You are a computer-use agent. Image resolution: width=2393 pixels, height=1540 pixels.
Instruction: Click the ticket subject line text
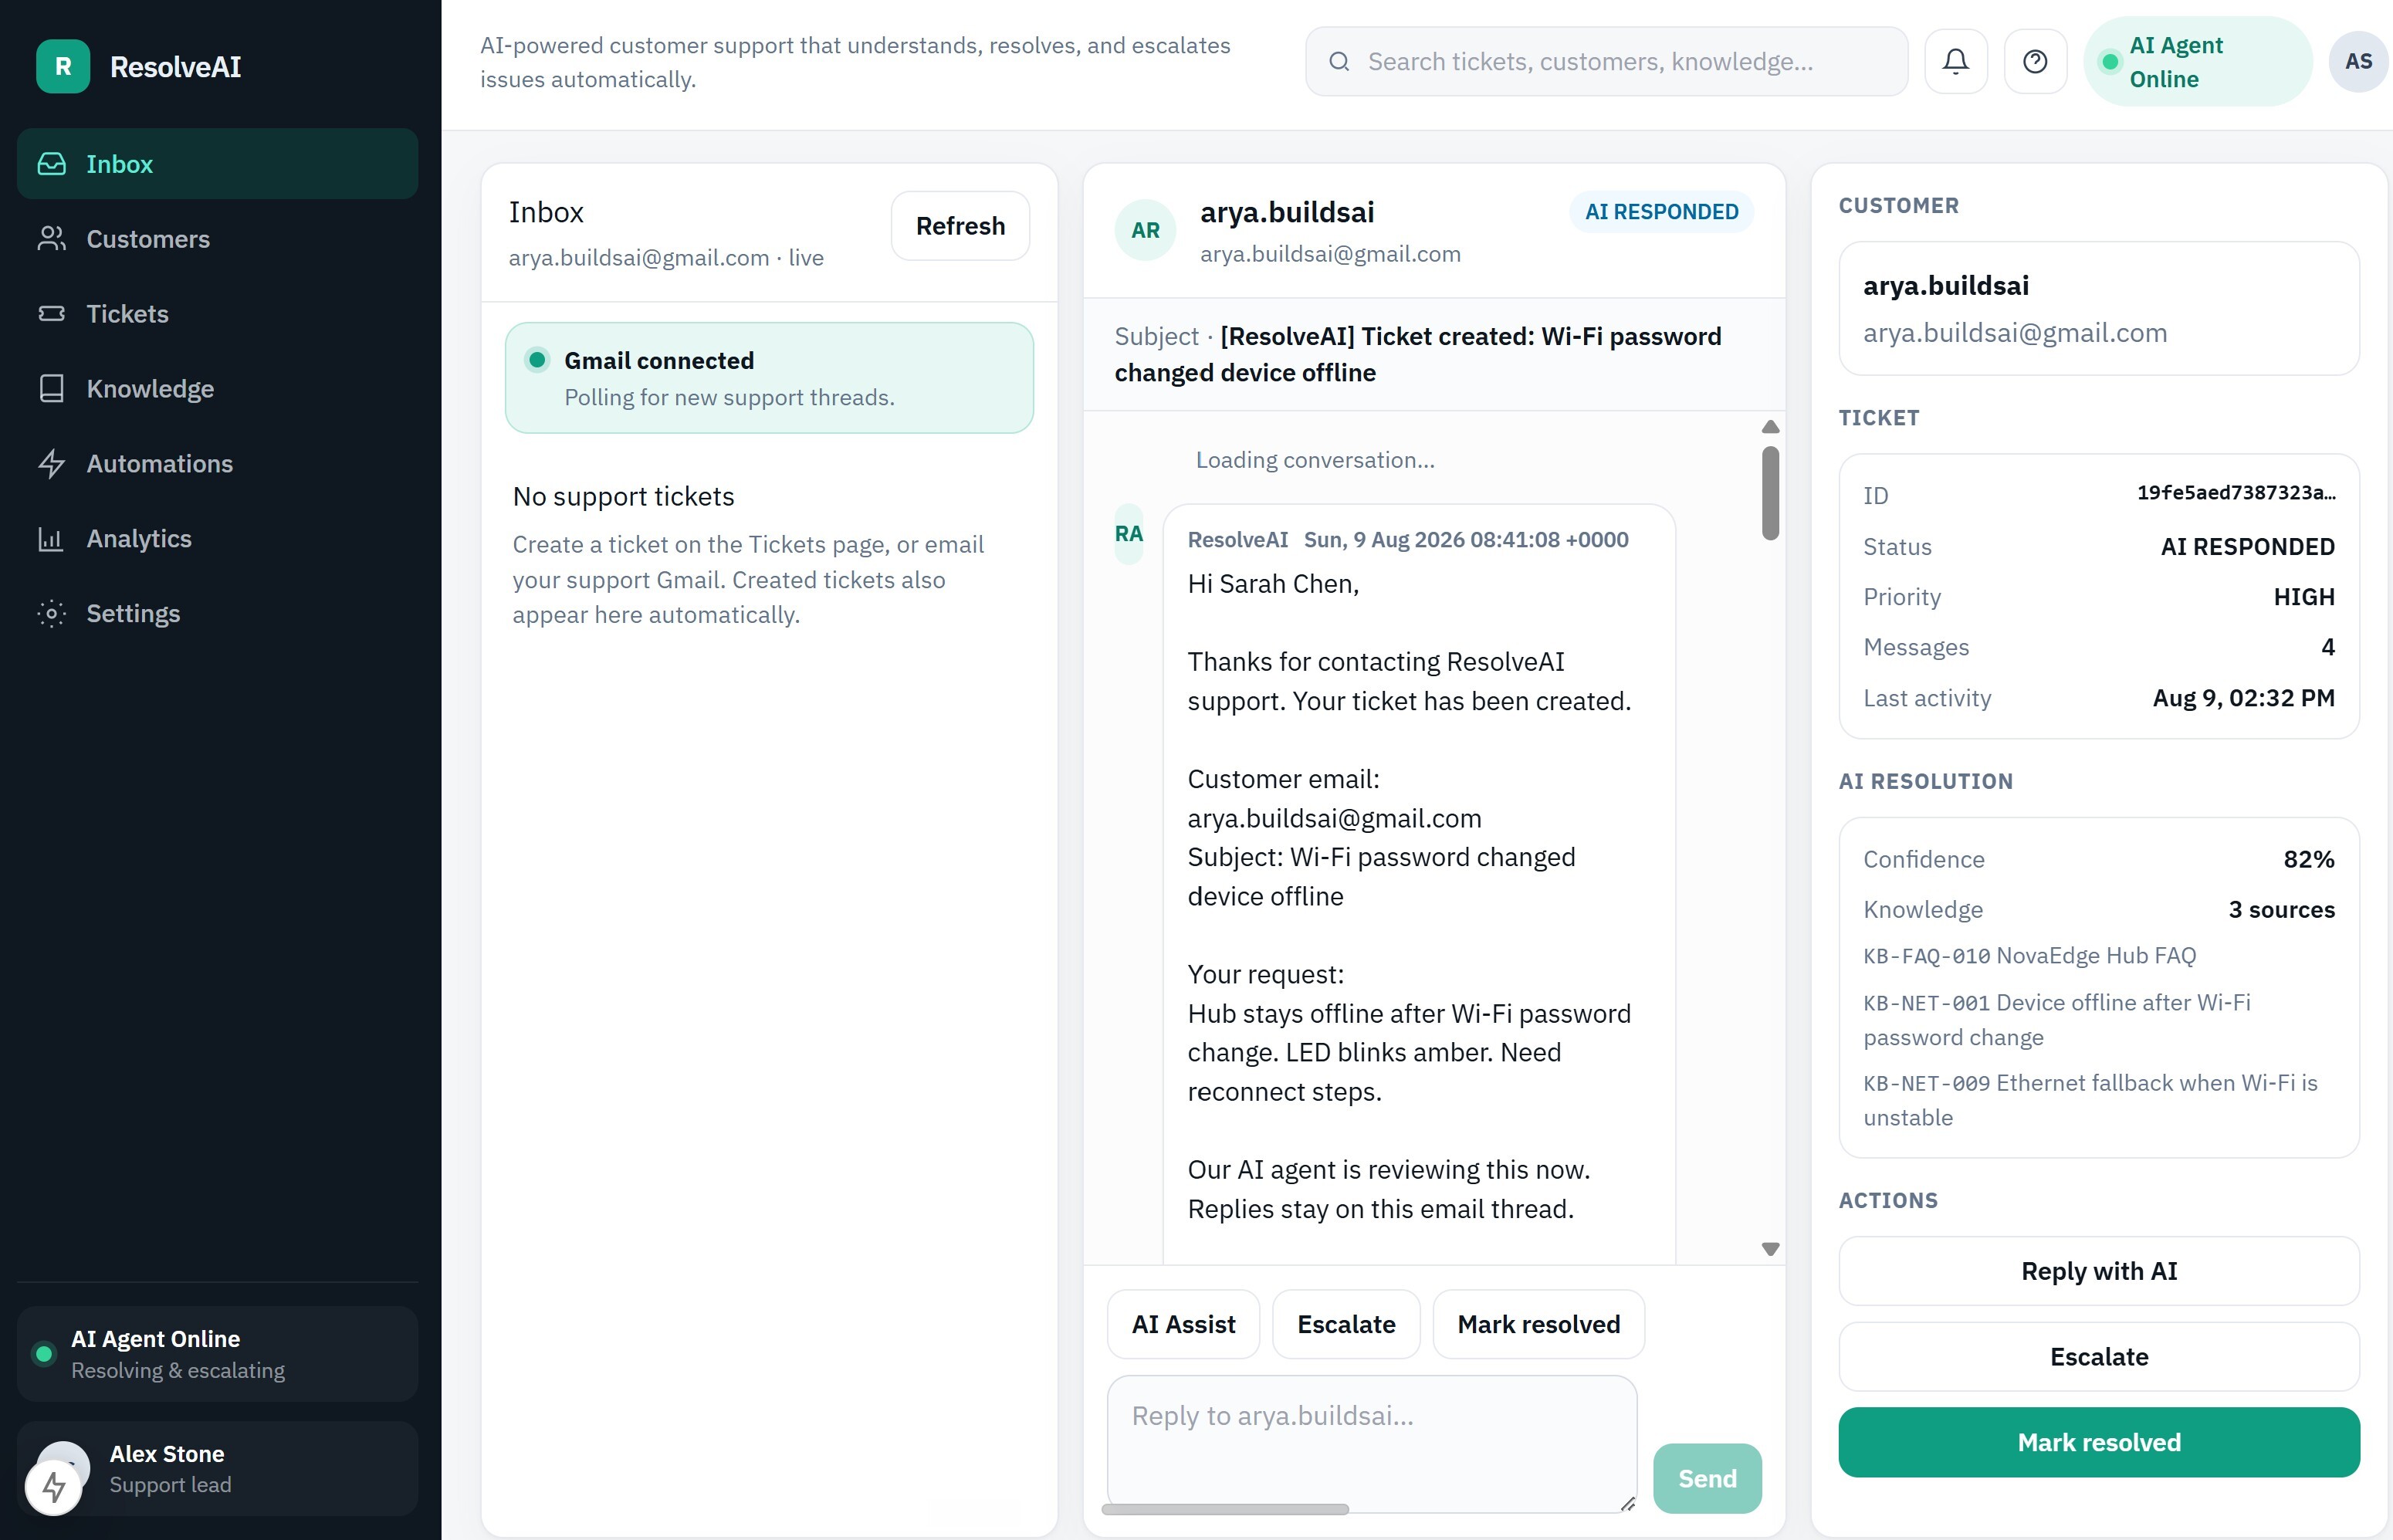point(1418,354)
